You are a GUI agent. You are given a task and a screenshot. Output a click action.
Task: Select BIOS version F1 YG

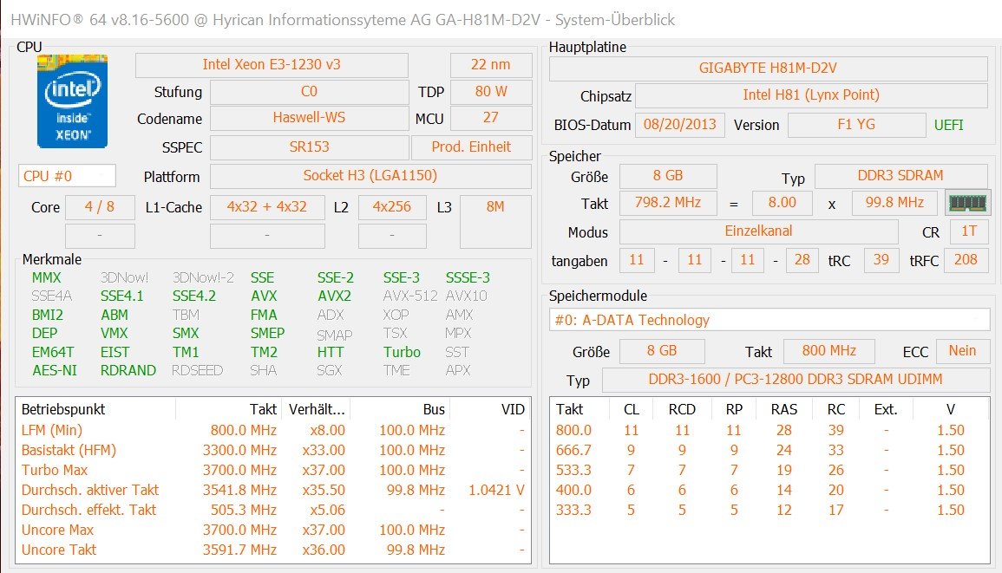856,125
